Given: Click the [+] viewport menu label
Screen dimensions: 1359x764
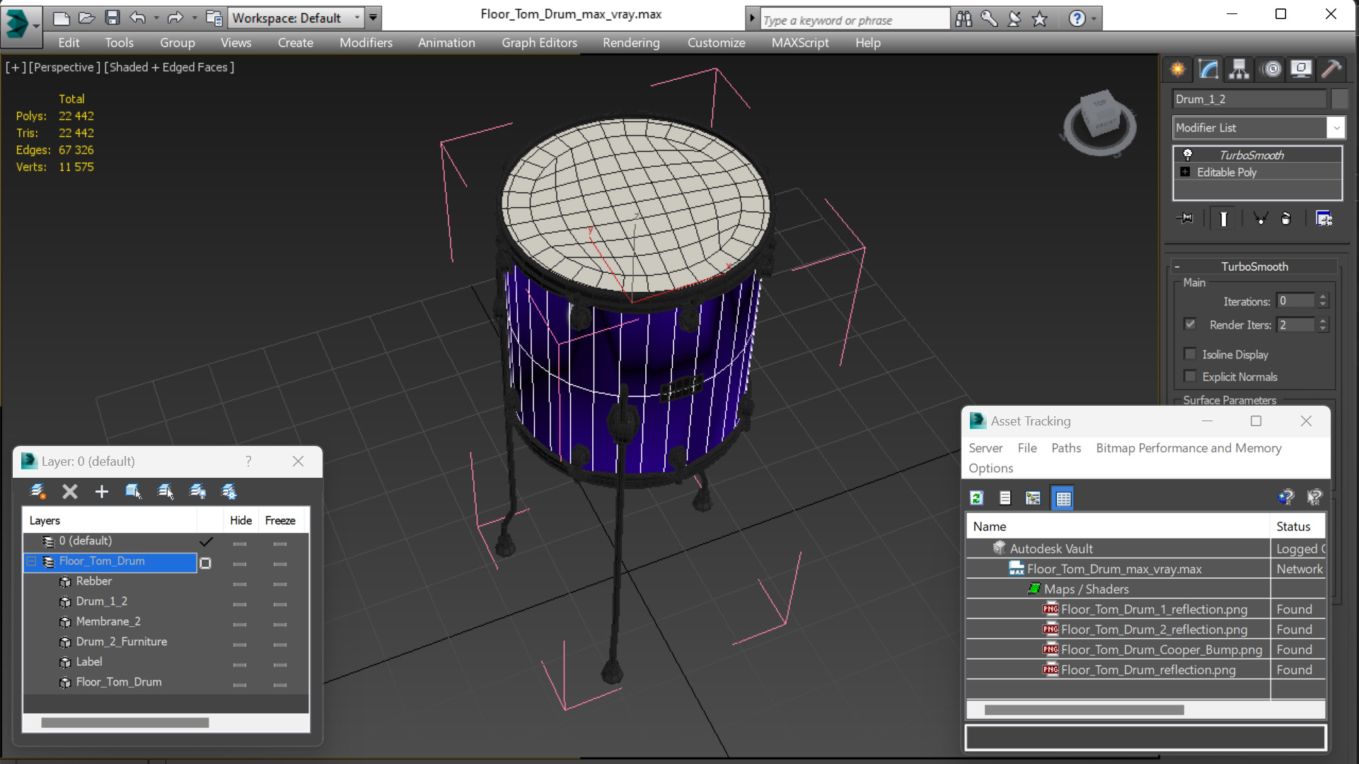Looking at the screenshot, I should (x=16, y=67).
